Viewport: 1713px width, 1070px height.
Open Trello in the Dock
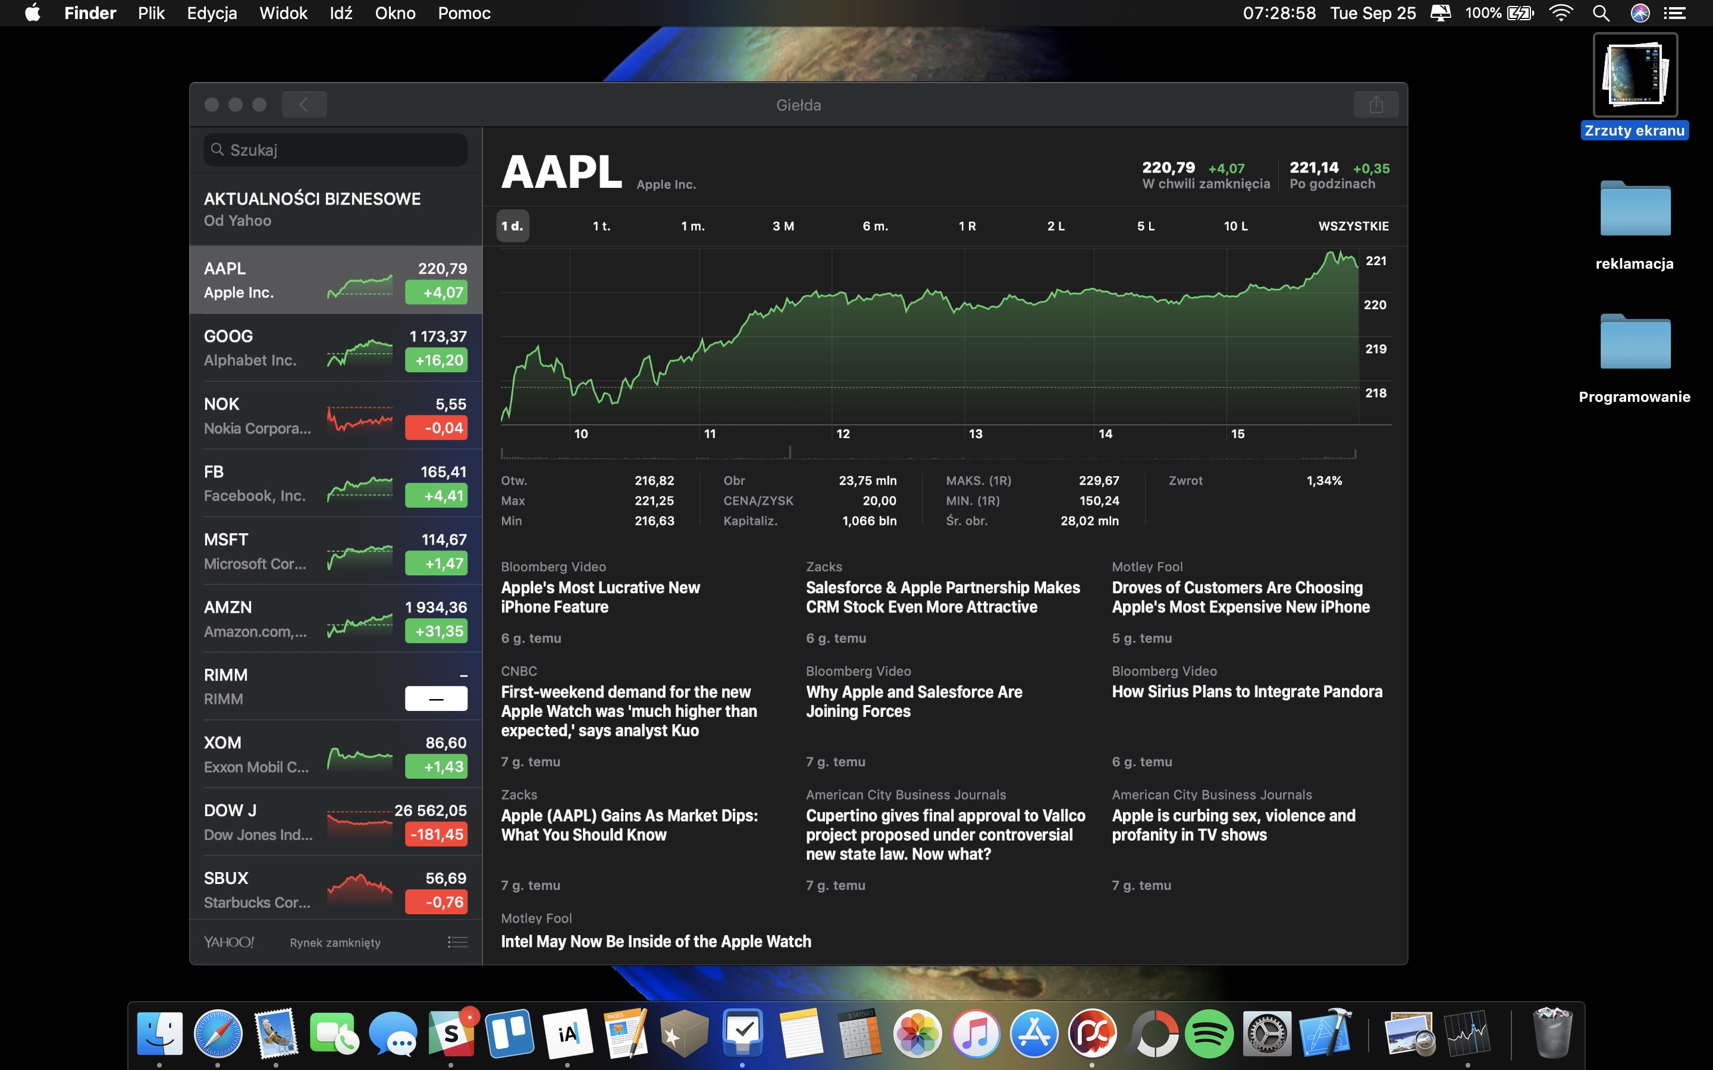(x=510, y=1033)
